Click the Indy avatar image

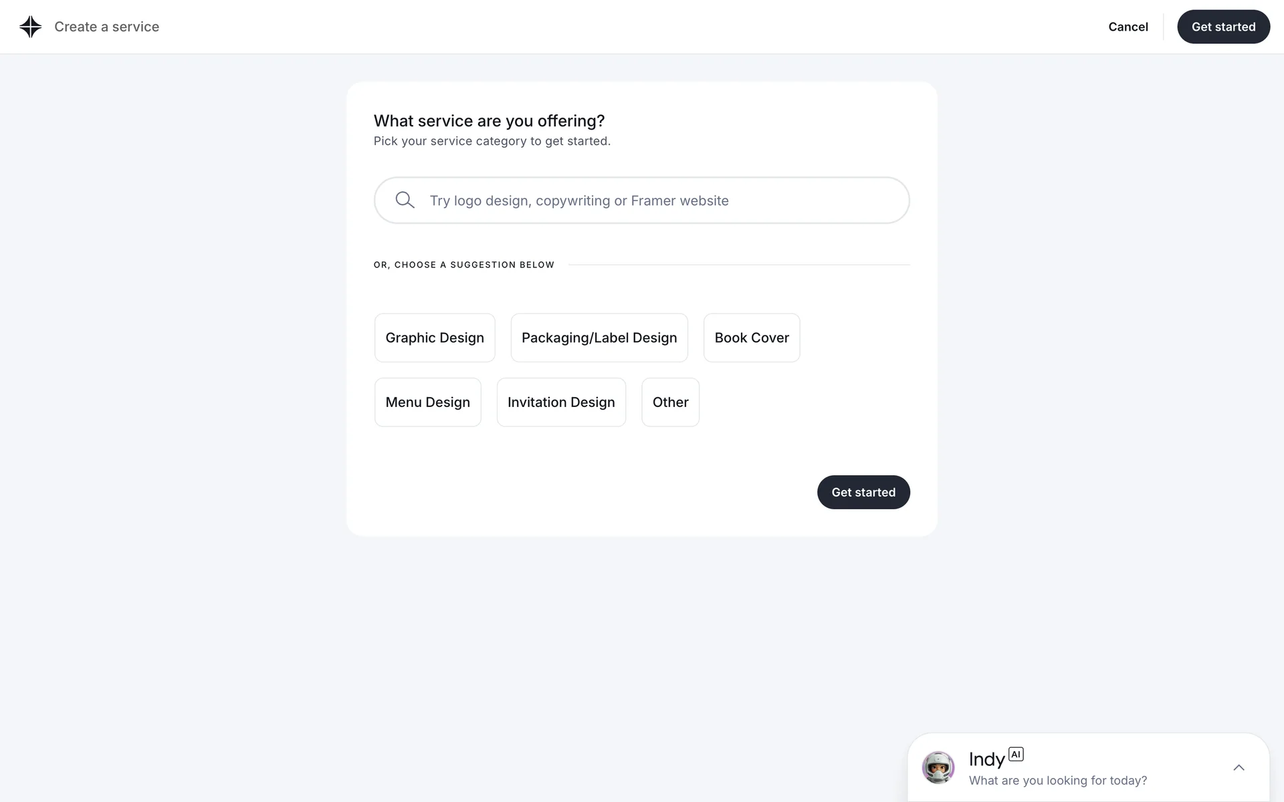point(938,767)
